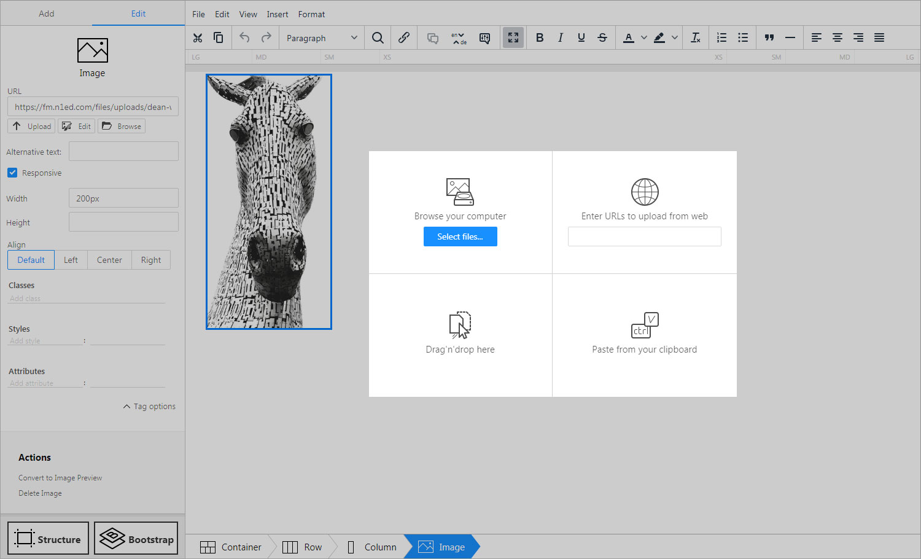Click the Height input field
The height and width of the screenshot is (559, 921).
coord(123,222)
